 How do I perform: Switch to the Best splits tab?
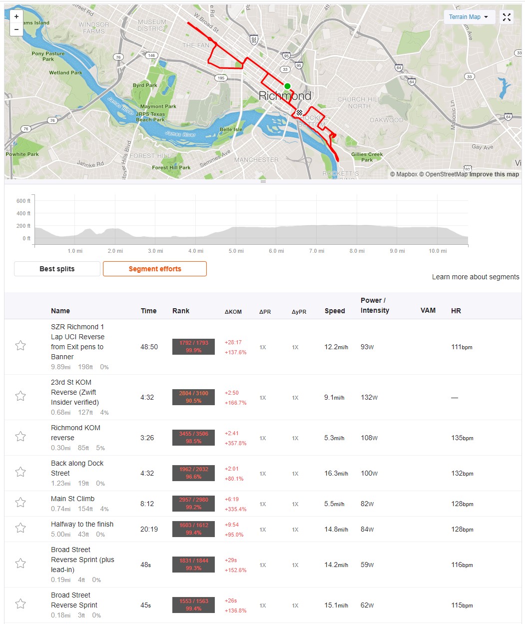(x=57, y=269)
